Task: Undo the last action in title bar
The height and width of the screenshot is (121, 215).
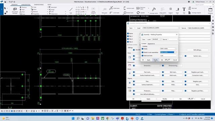Action: point(10,2)
